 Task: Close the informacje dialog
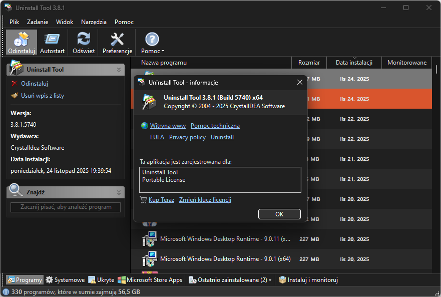point(300,82)
